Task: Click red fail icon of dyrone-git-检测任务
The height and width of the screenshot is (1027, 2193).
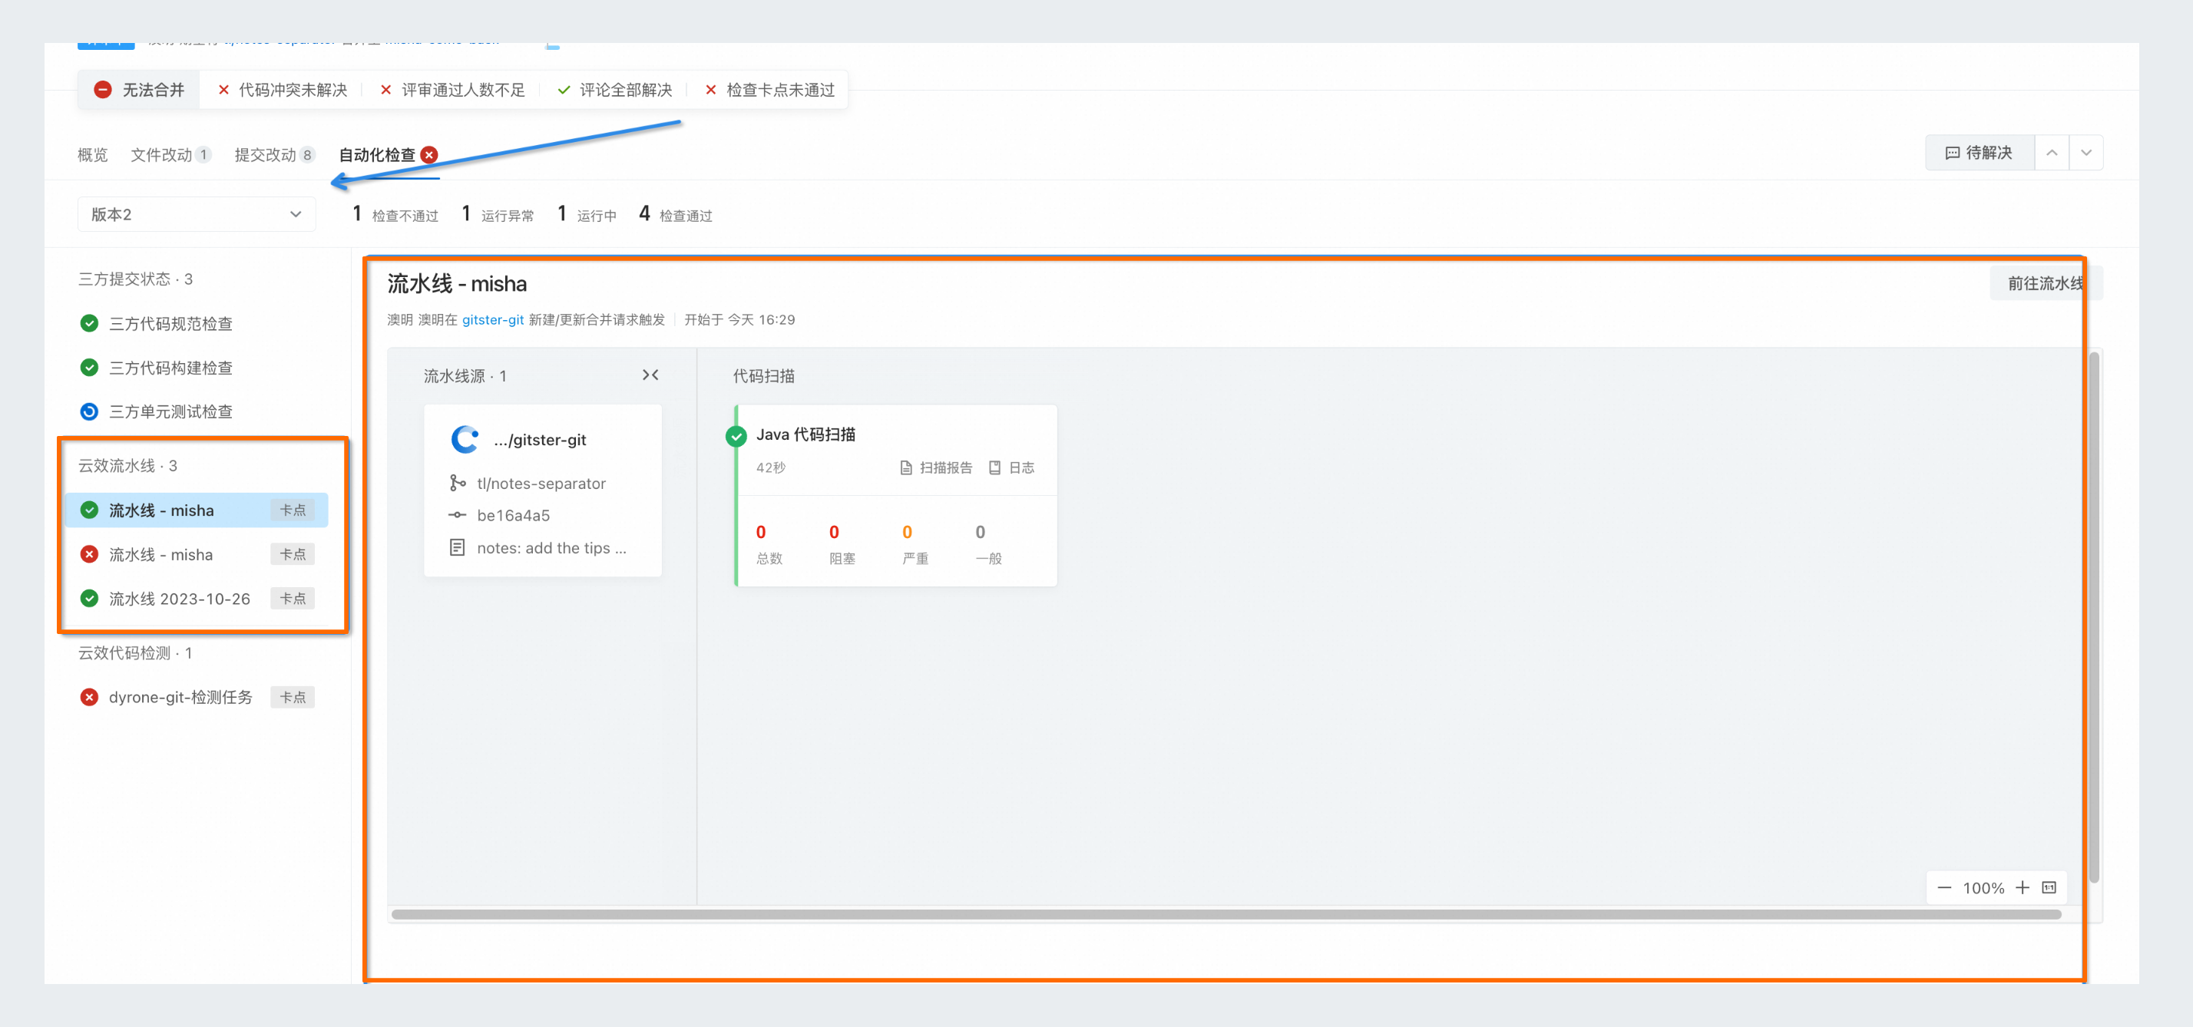Action: 89,698
